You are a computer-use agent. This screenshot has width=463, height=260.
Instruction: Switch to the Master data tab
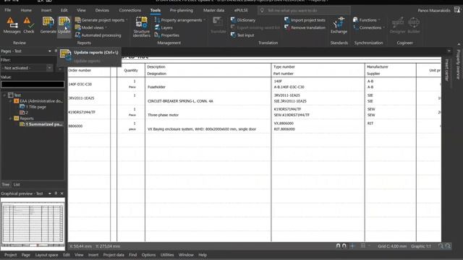tap(213, 10)
